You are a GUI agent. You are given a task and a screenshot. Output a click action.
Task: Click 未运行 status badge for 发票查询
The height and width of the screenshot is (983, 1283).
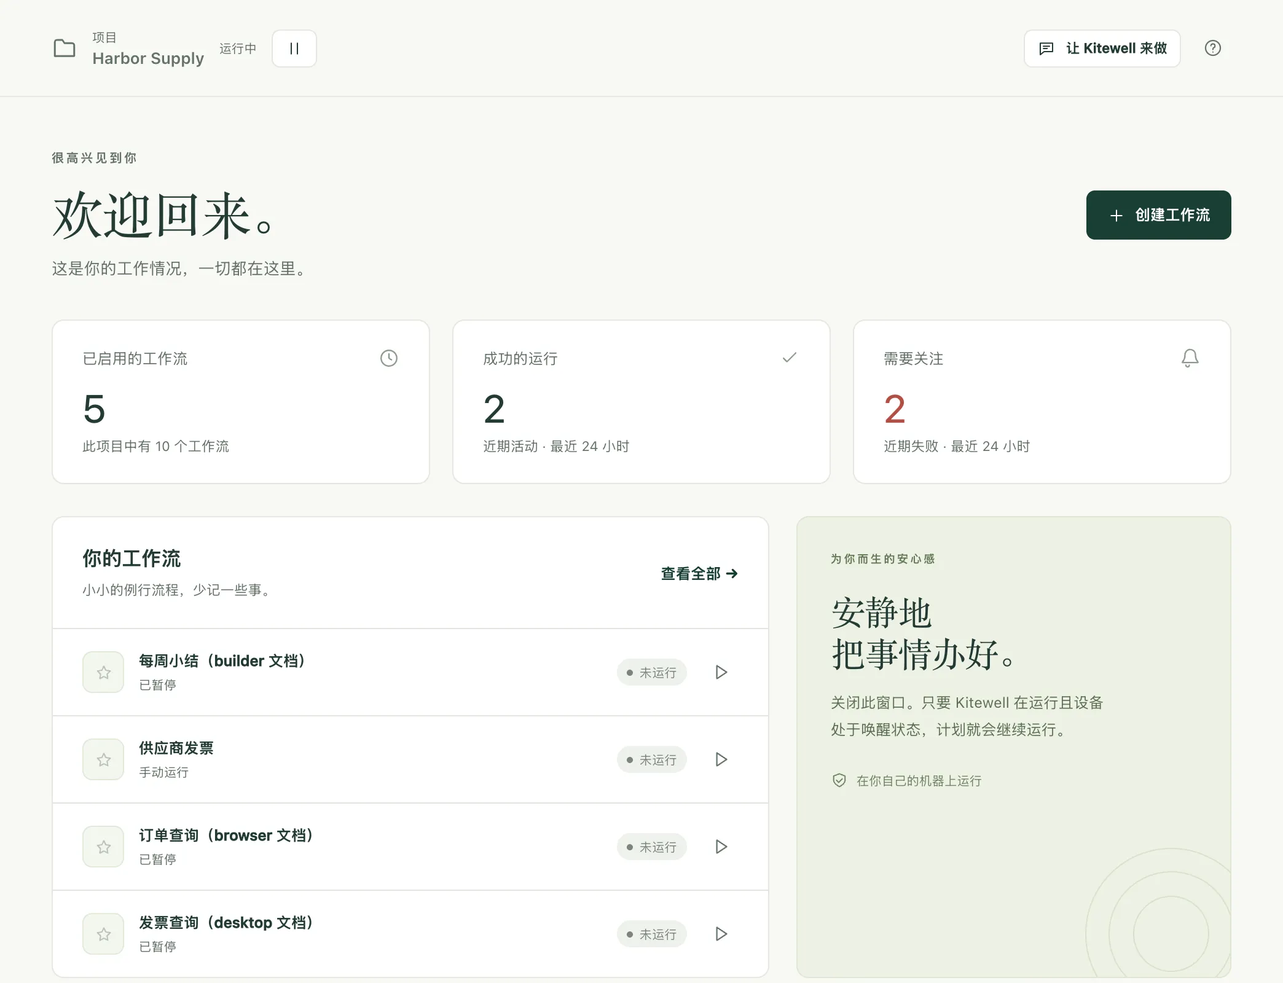651,934
